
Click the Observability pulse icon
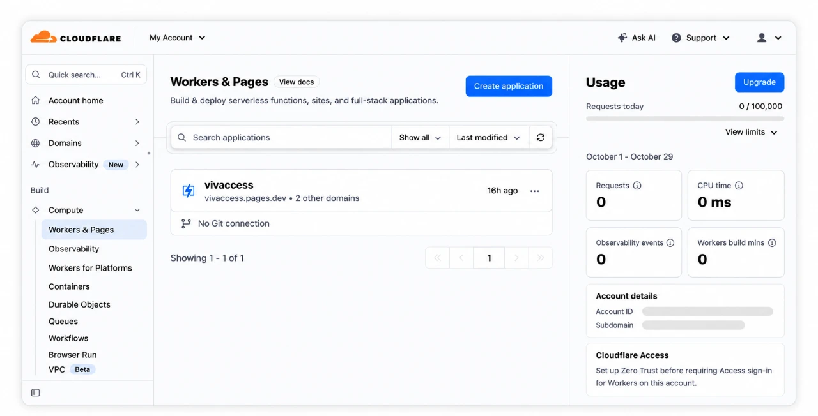click(x=36, y=164)
